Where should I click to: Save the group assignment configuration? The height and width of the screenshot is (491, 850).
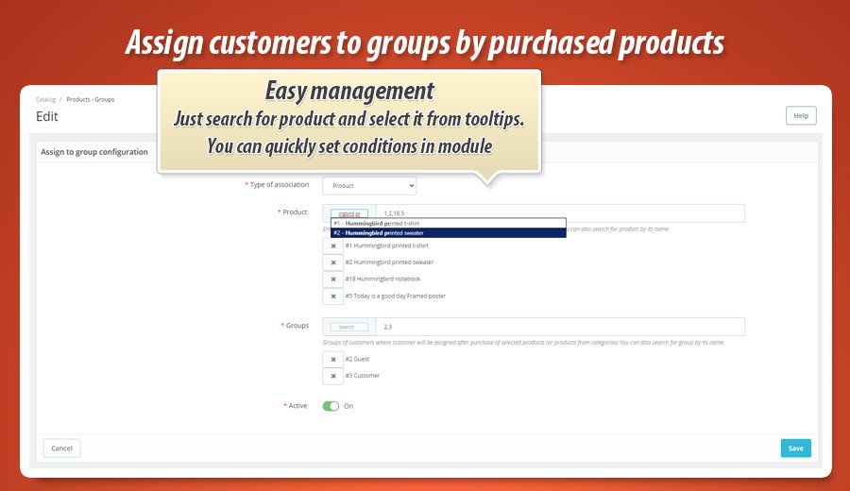[795, 449]
